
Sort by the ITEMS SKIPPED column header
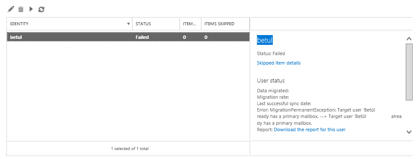coord(225,24)
